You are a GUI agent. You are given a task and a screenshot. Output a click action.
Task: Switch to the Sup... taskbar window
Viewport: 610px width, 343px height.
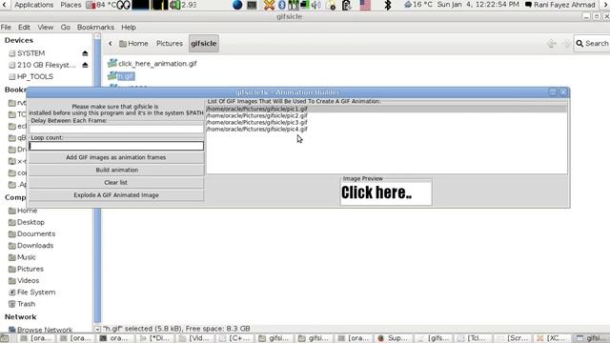tap(394, 338)
